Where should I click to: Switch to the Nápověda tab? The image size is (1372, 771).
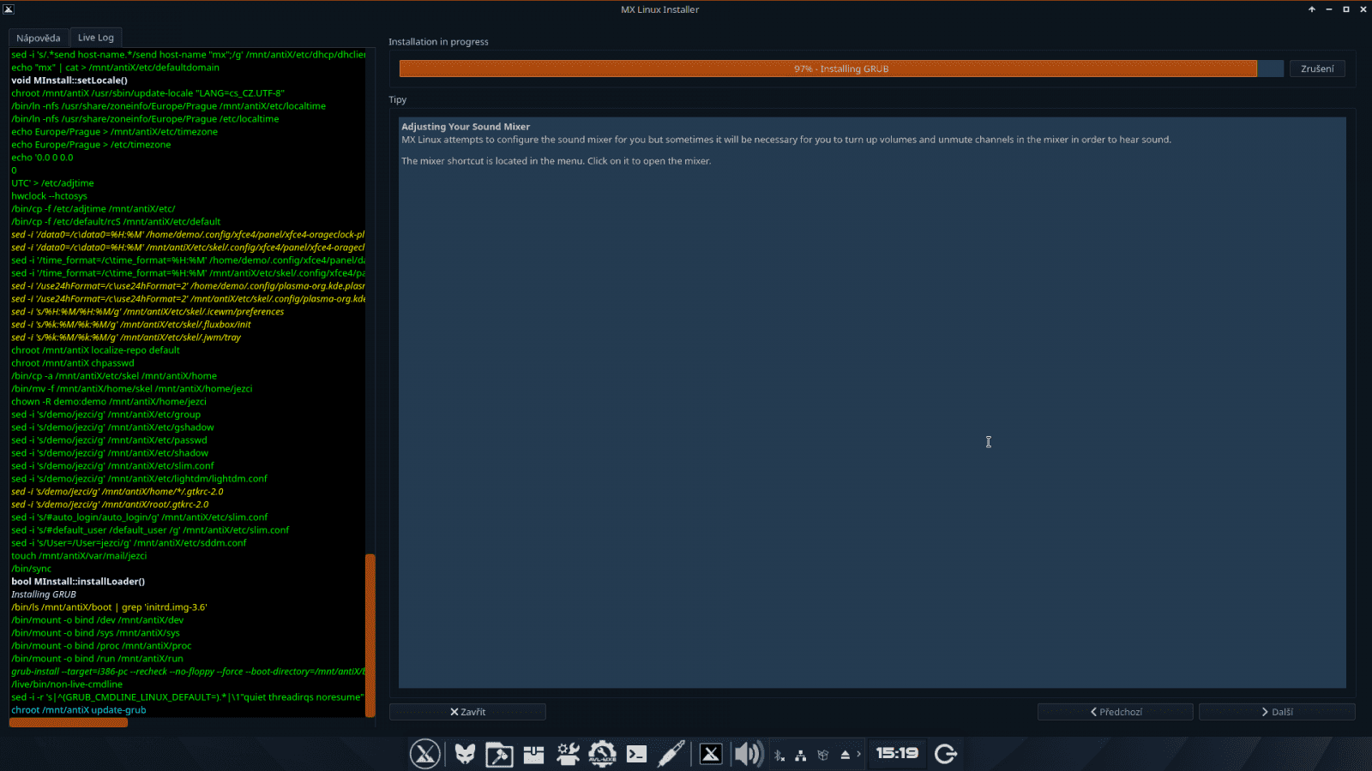tap(39, 37)
